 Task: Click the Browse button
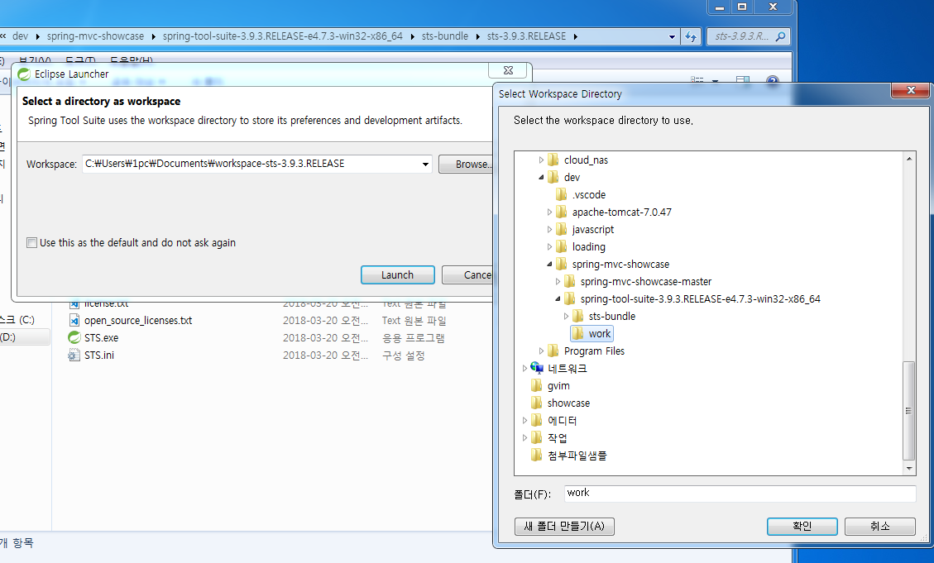click(466, 165)
